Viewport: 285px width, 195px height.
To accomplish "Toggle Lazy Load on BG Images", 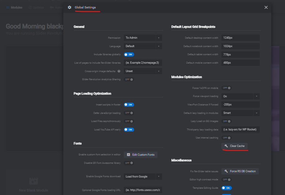I will pyautogui.click(x=226, y=121).
